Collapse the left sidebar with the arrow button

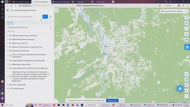pyautogui.click(x=57, y=10)
